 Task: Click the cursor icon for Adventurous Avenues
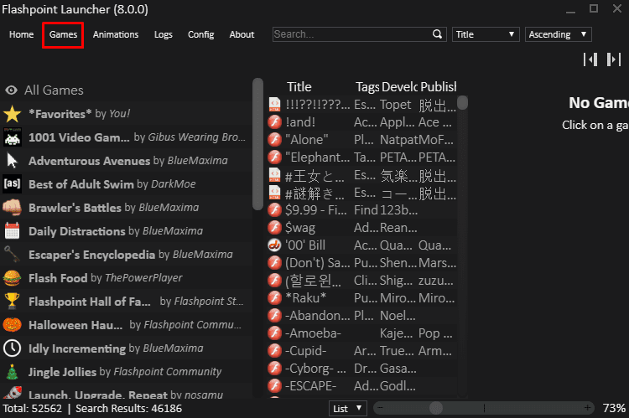(12, 161)
